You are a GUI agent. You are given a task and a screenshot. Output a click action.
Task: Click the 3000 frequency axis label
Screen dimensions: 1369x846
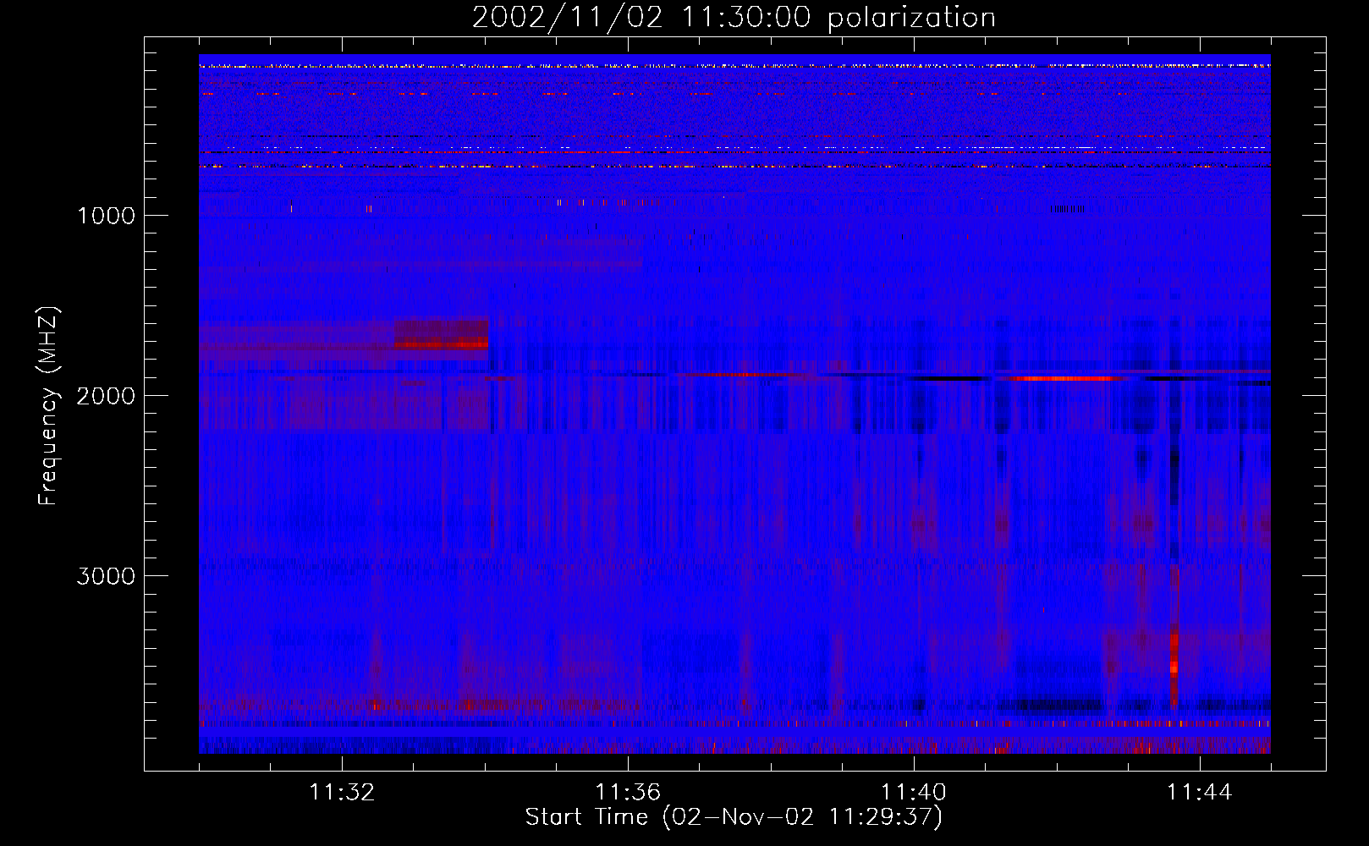[x=106, y=576]
